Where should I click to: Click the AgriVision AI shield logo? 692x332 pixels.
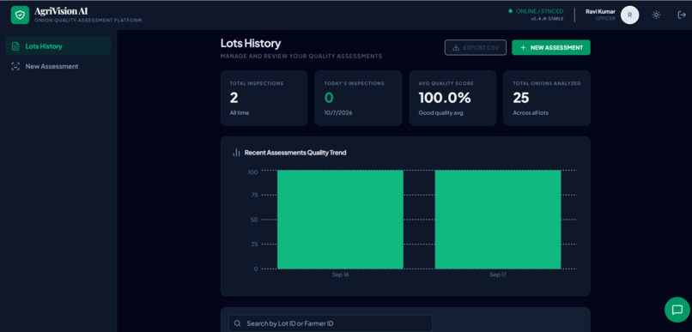pyautogui.click(x=20, y=15)
